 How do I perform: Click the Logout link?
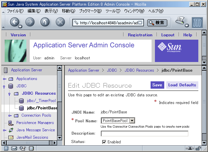(x=168, y=35)
